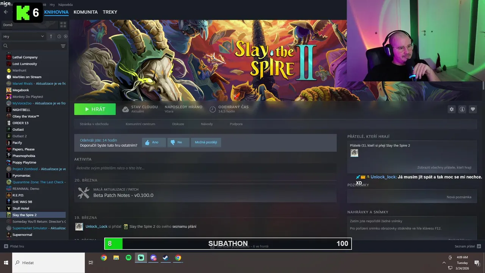Open Discord from the taskbar
The width and height of the screenshot is (485, 273).
click(x=153, y=258)
